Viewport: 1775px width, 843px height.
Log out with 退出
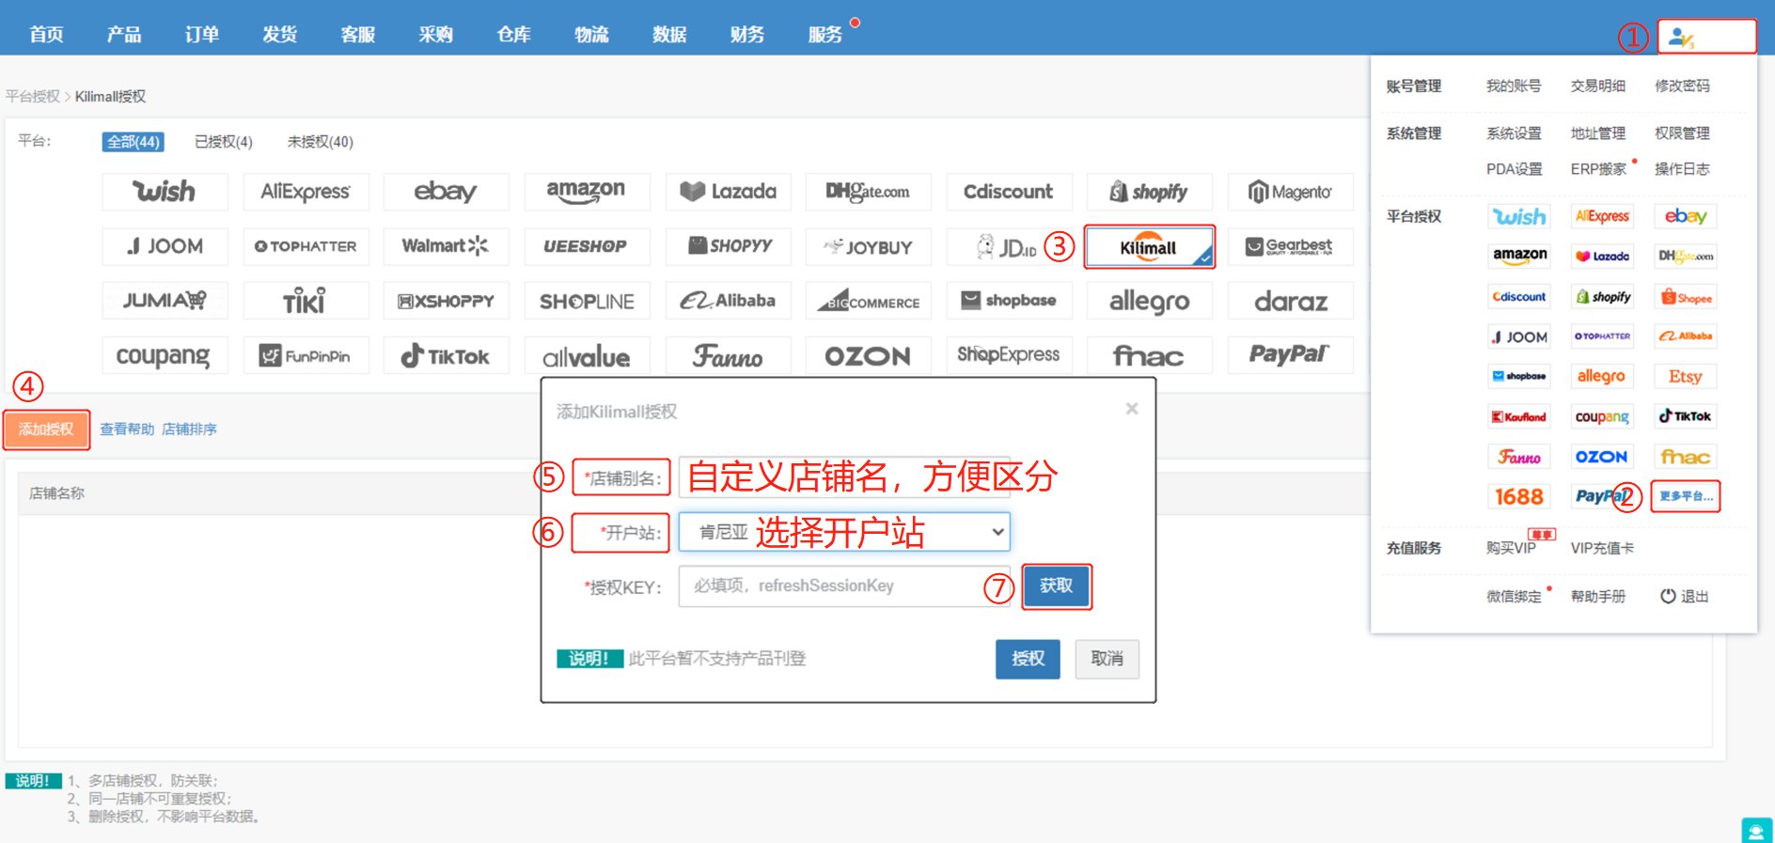[1685, 597]
